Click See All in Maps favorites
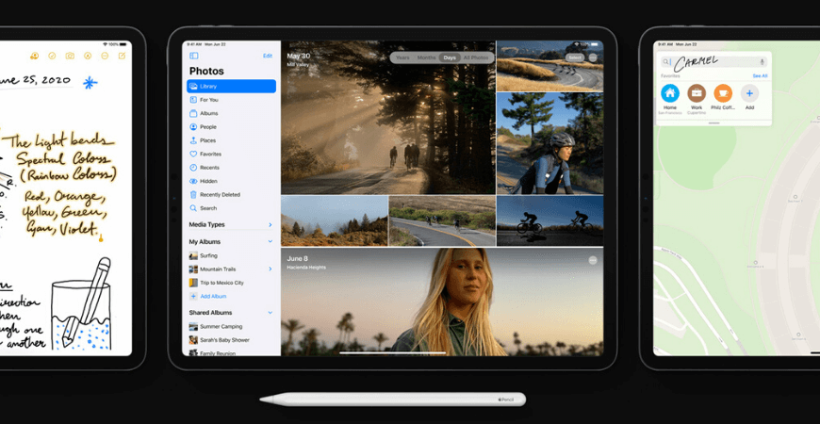Screen dimensions: 820x424 pyautogui.click(x=760, y=75)
